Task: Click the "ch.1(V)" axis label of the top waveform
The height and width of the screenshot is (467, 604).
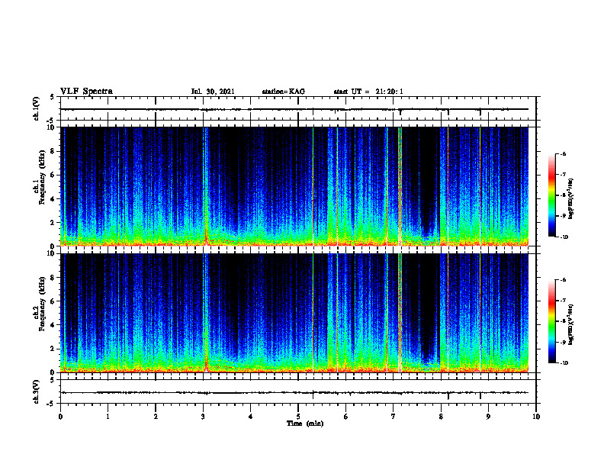Action: 36,108
